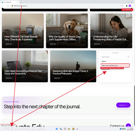The width and height of the screenshot is (135, 131).
Task: Select the Anovate.Edu browser tab
Action: (10, 2)
